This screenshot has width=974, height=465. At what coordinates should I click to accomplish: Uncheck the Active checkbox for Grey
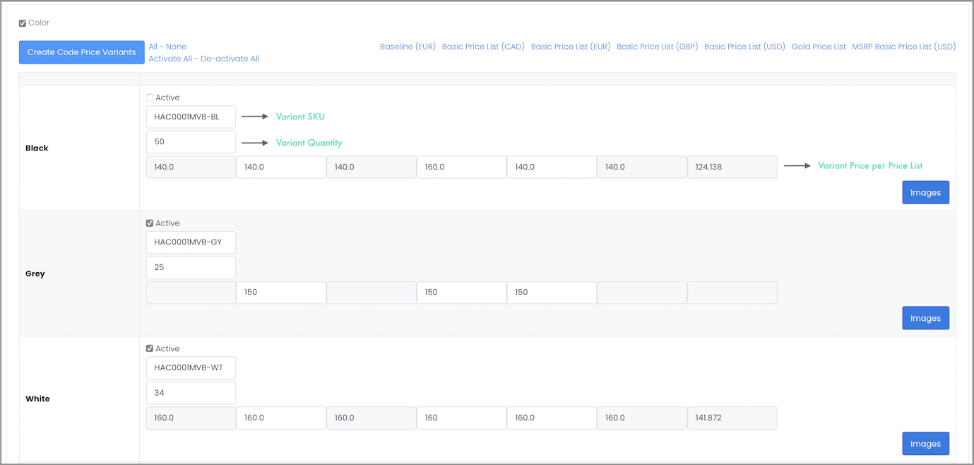pos(150,223)
